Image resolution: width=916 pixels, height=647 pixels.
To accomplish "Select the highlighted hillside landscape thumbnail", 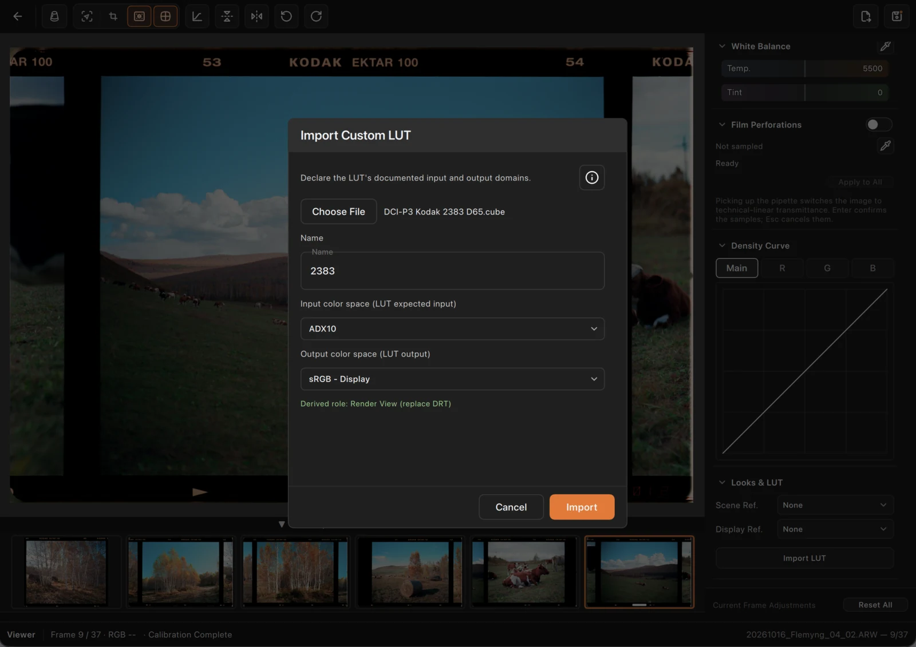I will pyautogui.click(x=639, y=572).
